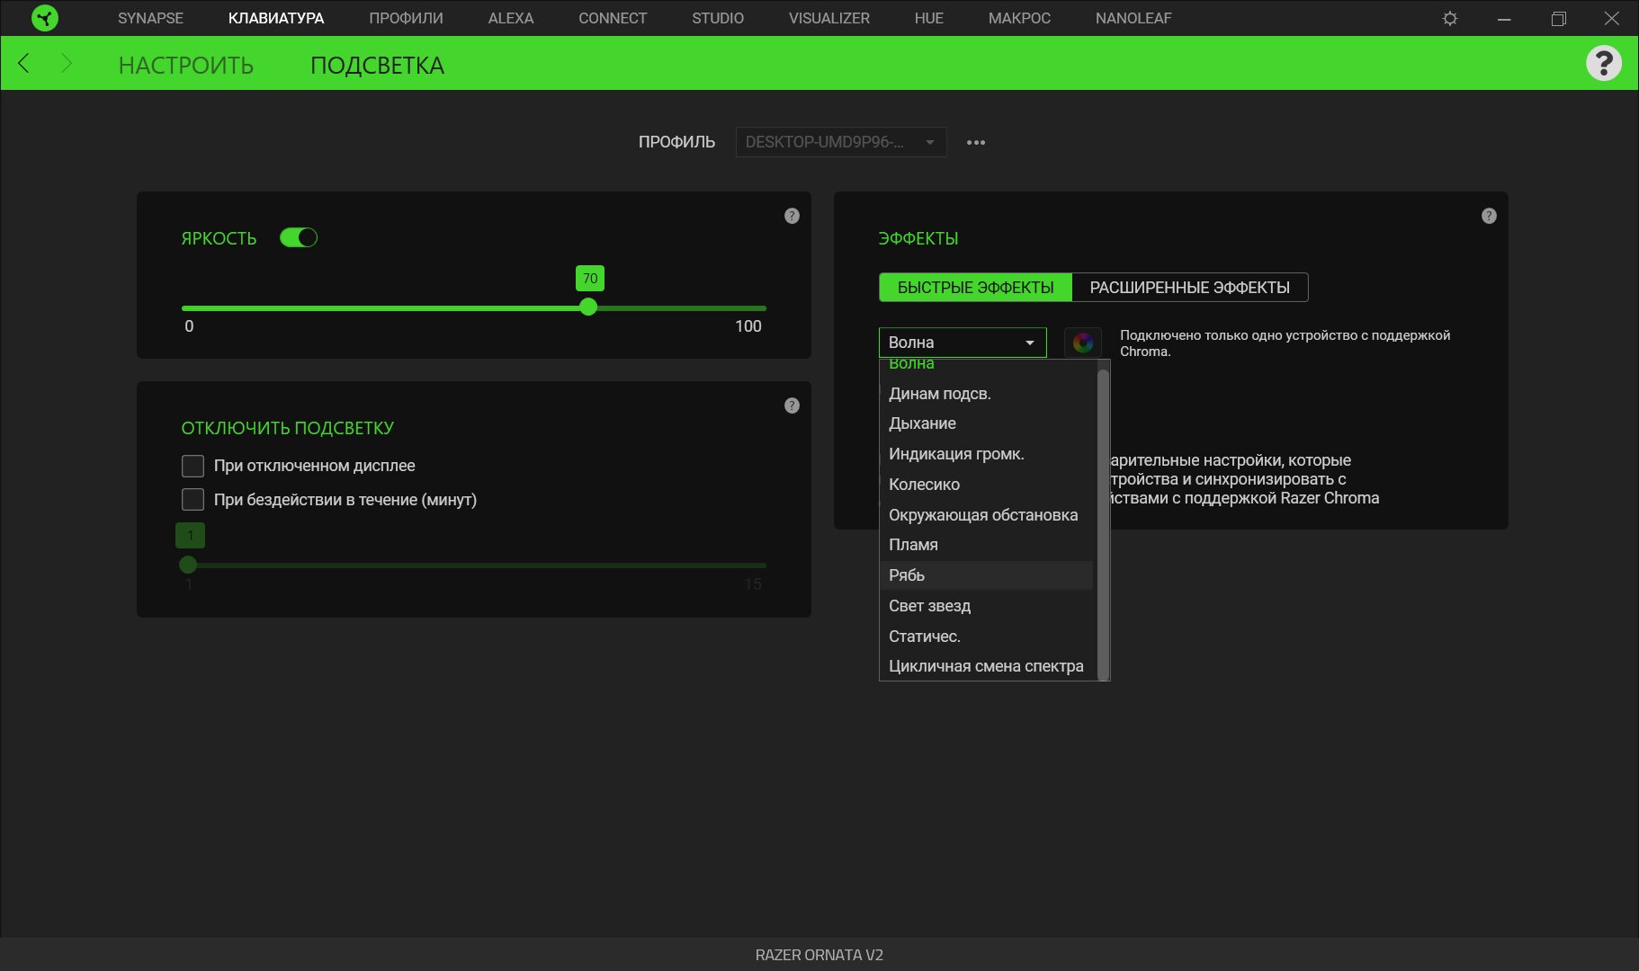Choose Свет звезд effect
The width and height of the screenshot is (1639, 971).
click(x=986, y=606)
